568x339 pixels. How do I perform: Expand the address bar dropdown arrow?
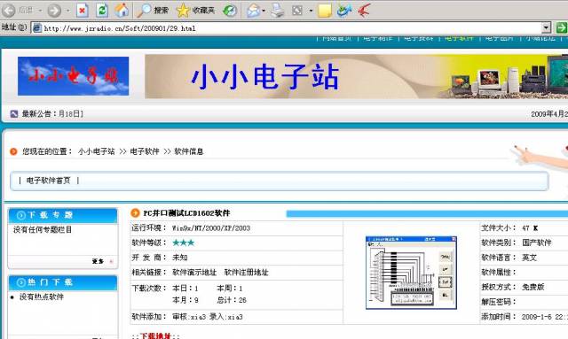click(x=547, y=27)
